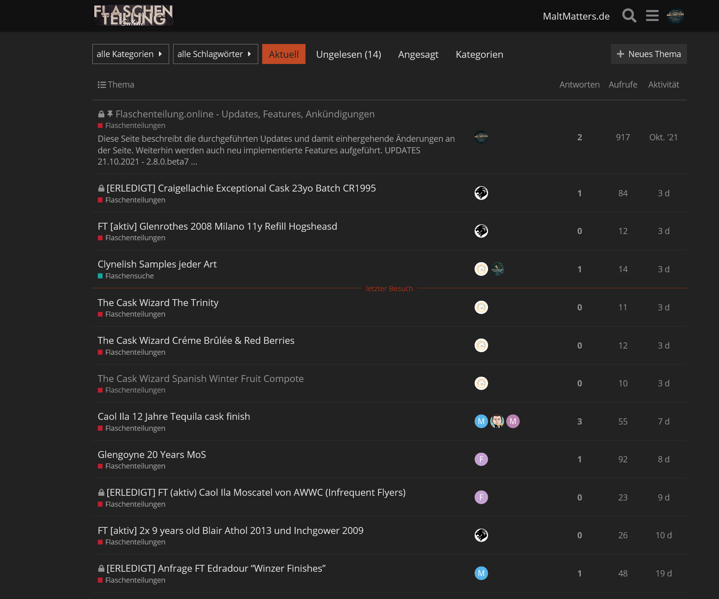Click reply count 2 on the Updates topic
This screenshot has width=719, height=599.
point(579,137)
